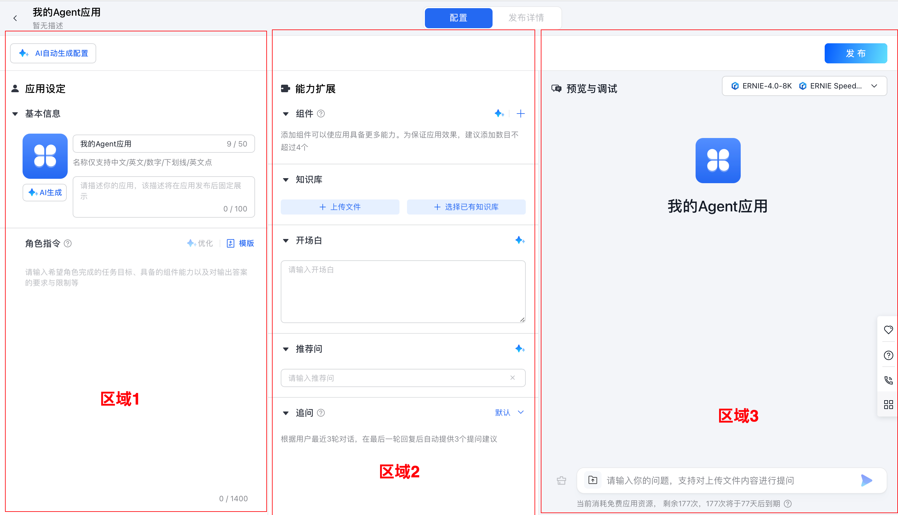Click the back arrow in header
Screen dimensions: 898x515
tap(15, 19)
